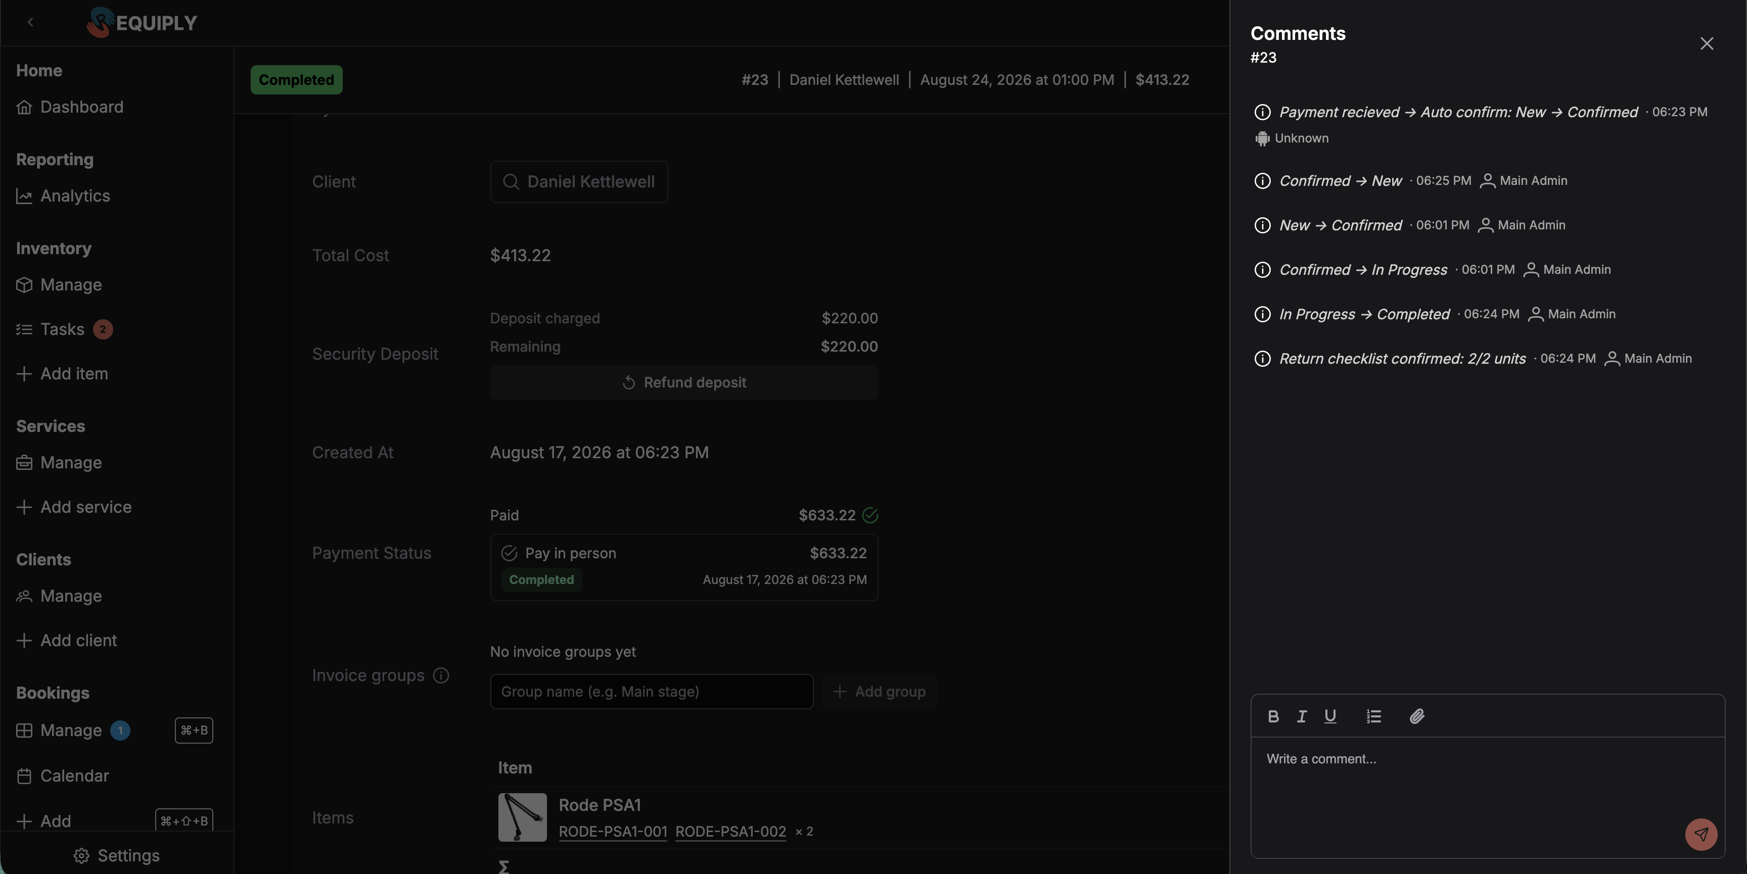Open the RODE-PSA1-001 unit link
Image resolution: width=1747 pixels, height=874 pixels.
(x=612, y=831)
